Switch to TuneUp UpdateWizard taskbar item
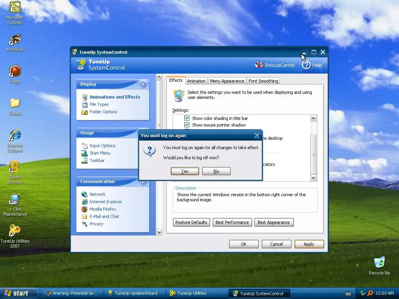 pyautogui.click(x=133, y=293)
